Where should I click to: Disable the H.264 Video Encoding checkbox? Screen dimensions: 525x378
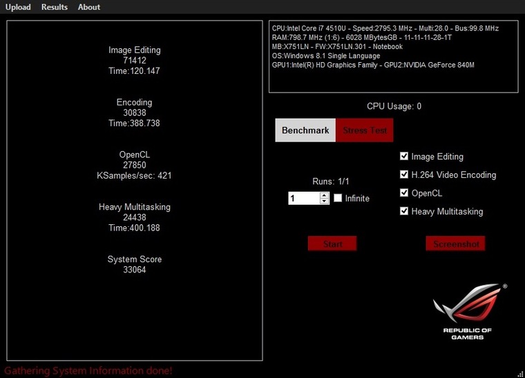(x=405, y=175)
